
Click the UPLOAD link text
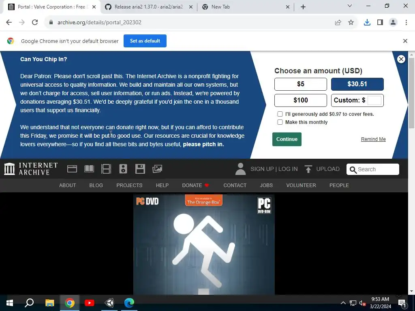pyautogui.click(x=328, y=169)
